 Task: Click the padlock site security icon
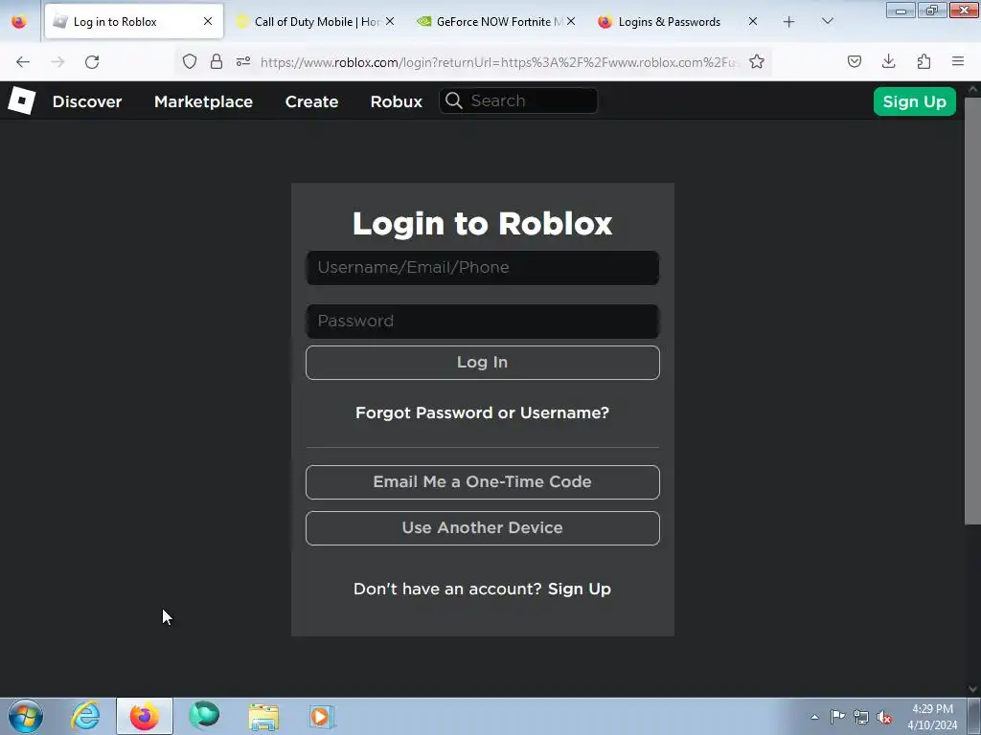(217, 61)
